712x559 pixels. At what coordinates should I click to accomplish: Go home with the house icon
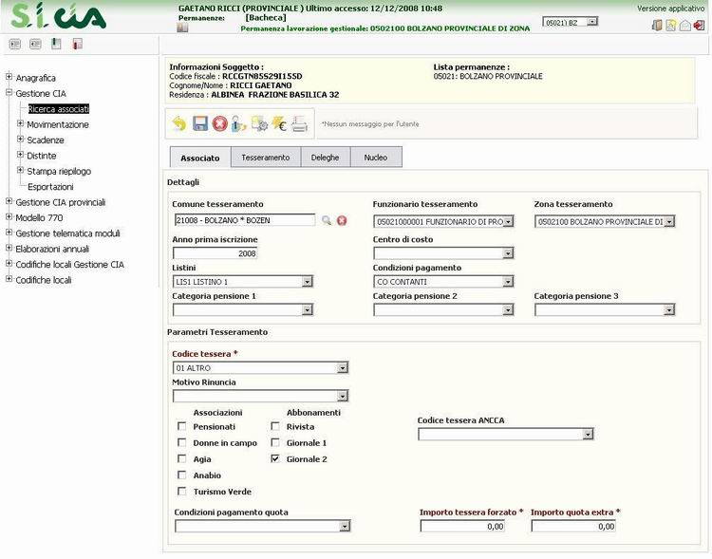685,25
